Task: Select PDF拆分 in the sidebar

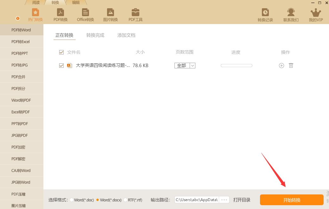Action: click(22, 89)
